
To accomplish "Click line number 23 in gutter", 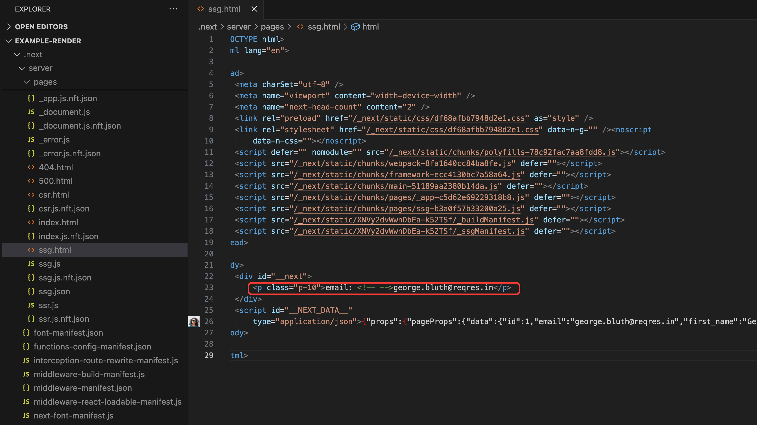I will point(209,288).
